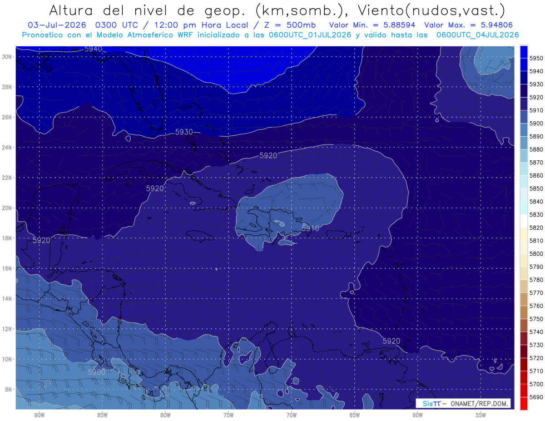
Task: Click the 5880 label on the color scale
Action: (536, 149)
